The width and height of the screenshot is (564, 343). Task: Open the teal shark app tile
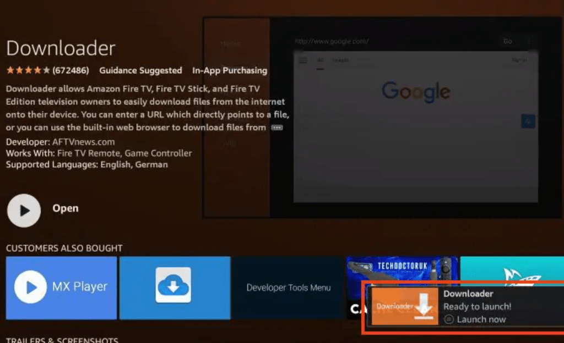(x=512, y=269)
